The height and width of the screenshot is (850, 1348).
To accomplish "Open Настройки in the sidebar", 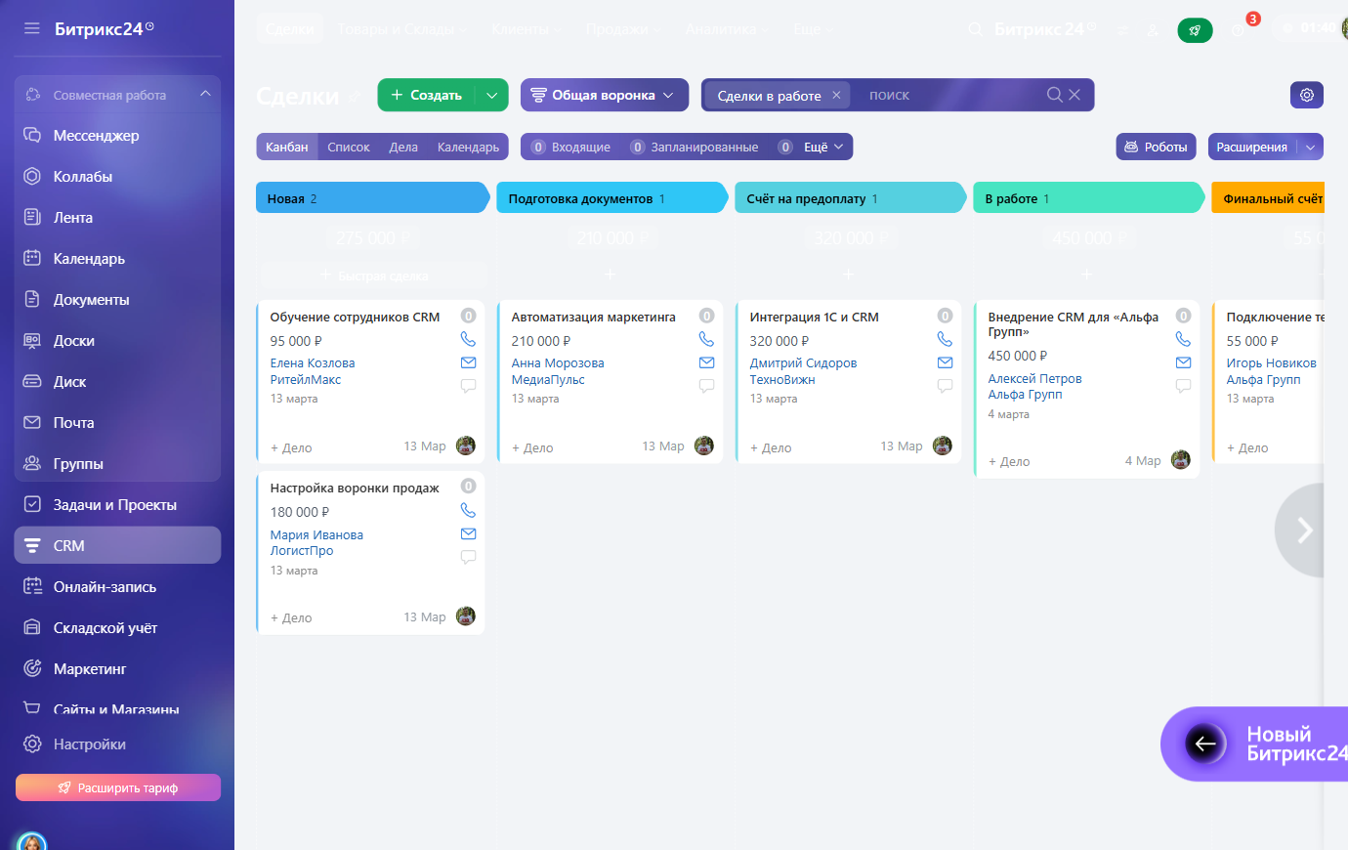I will click(x=117, y=744).
